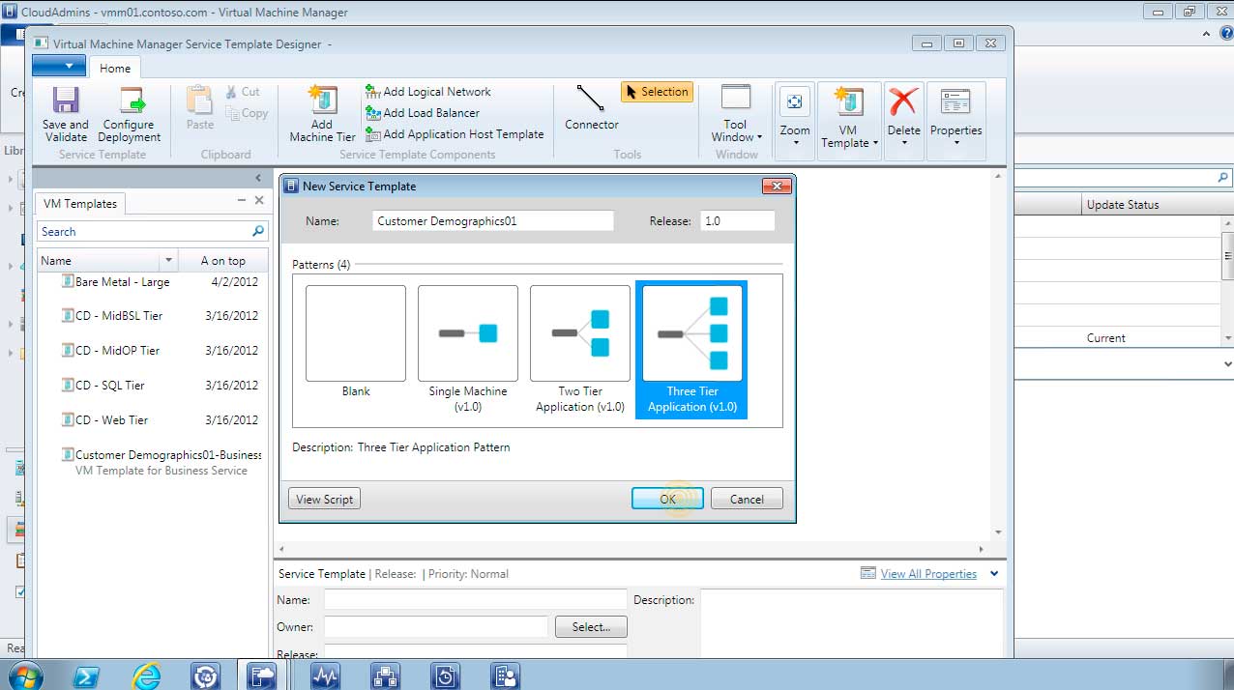Open Windows Start menu

tap(26, 676)
